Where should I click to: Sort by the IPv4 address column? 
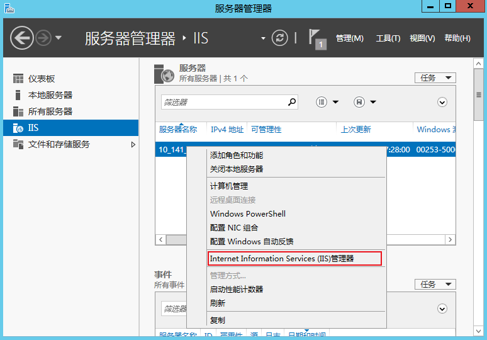[227, 130]
